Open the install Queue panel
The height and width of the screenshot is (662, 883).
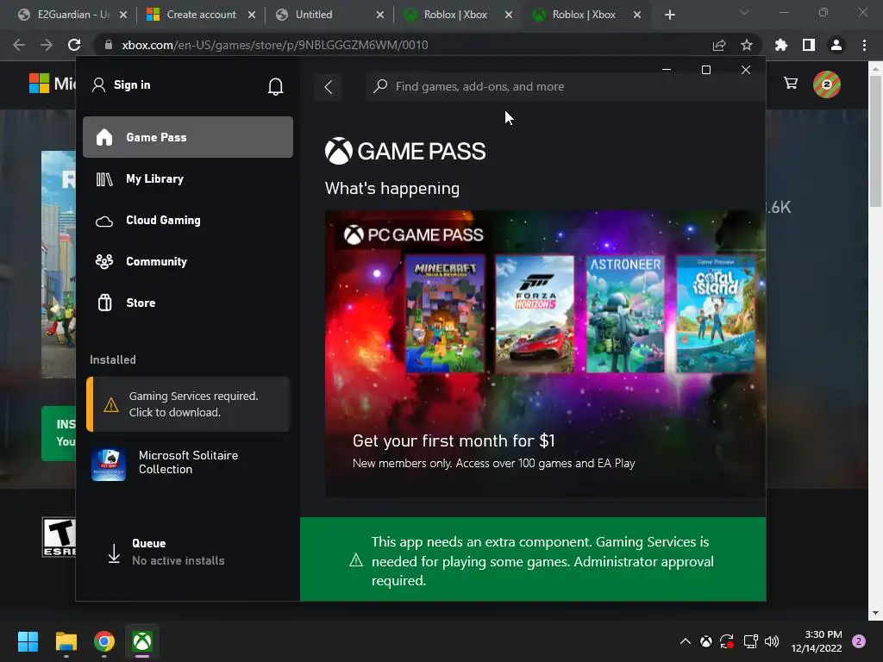point(187,553)
